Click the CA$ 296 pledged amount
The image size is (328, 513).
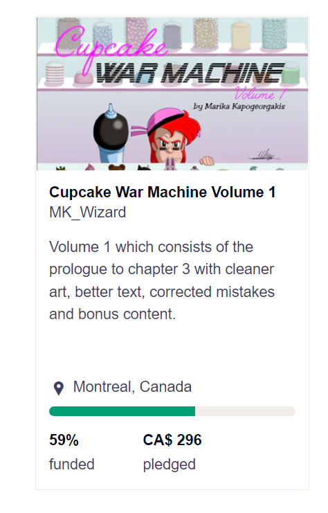point(172,440)
